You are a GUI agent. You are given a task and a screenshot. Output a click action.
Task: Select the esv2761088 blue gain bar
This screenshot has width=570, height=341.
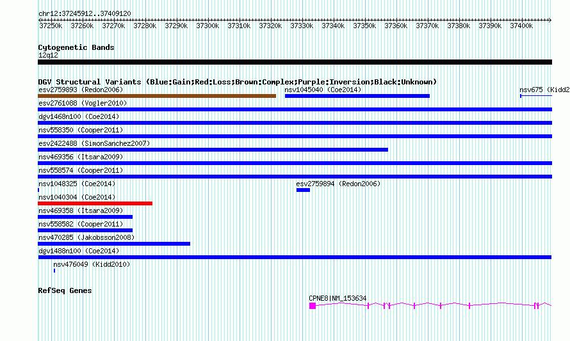click(295, 109)
